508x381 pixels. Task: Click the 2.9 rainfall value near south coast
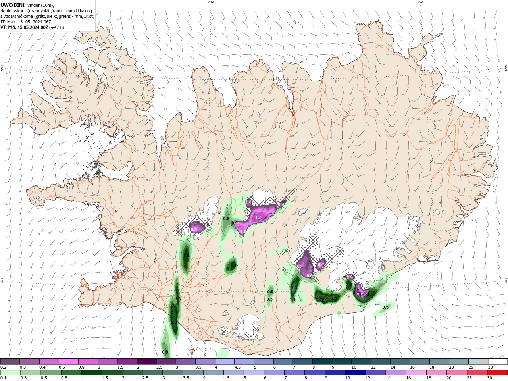pyautogui.click(x=325, y=300)
